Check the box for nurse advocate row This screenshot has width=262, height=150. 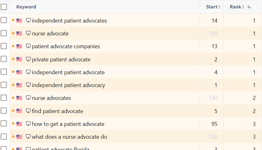tap(4, 33)
